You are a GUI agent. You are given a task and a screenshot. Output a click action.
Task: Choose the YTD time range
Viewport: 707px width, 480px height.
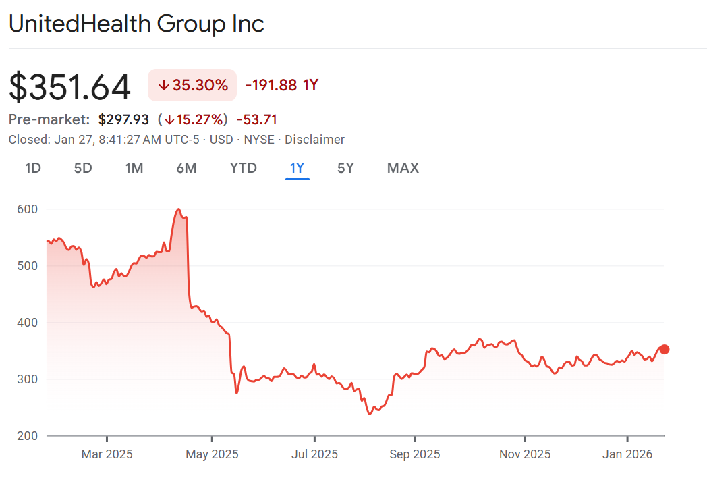[243, 168]
